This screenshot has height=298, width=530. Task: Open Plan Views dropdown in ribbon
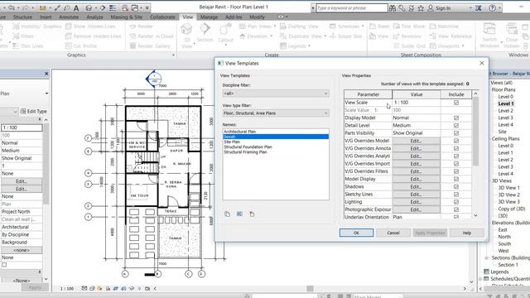pyautogui.click(x=258, y=26)
